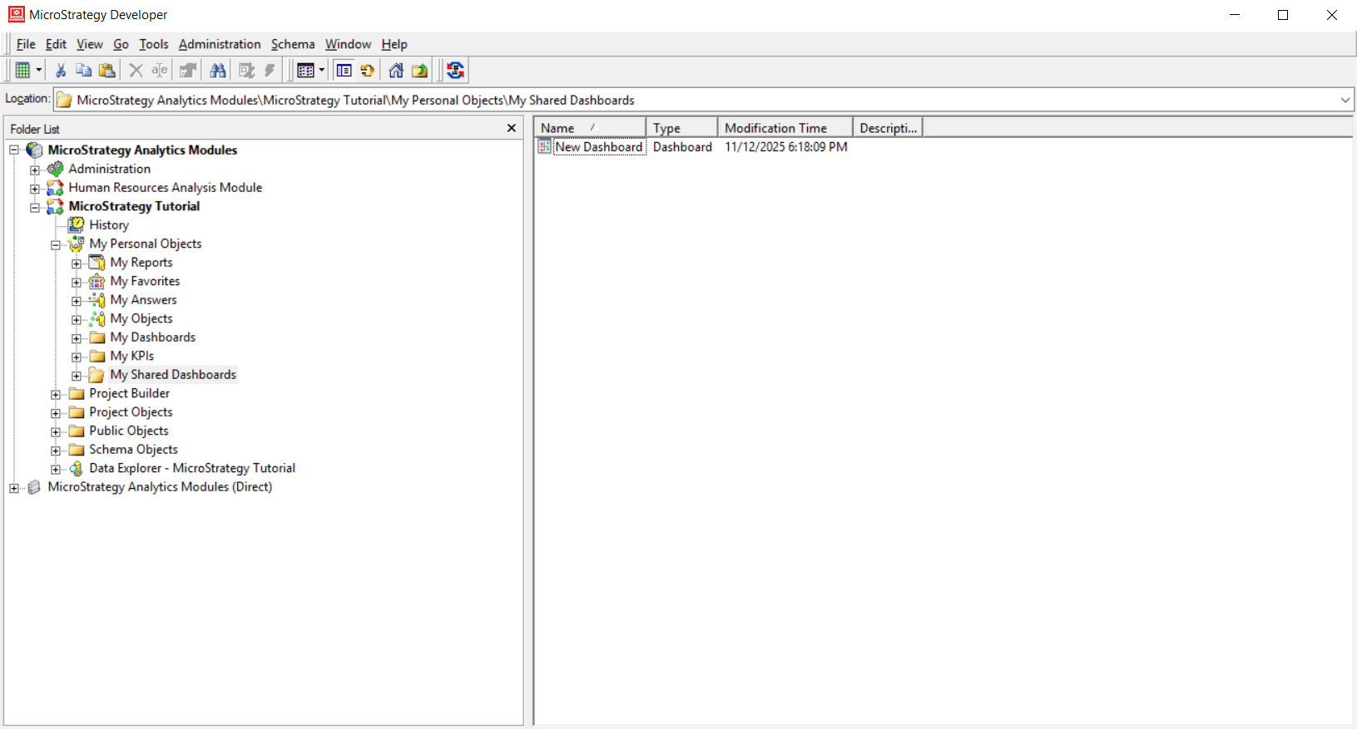Toggle the Folder List pane icon
This screenshot has width=1357, height=729.
coord(344,71)
